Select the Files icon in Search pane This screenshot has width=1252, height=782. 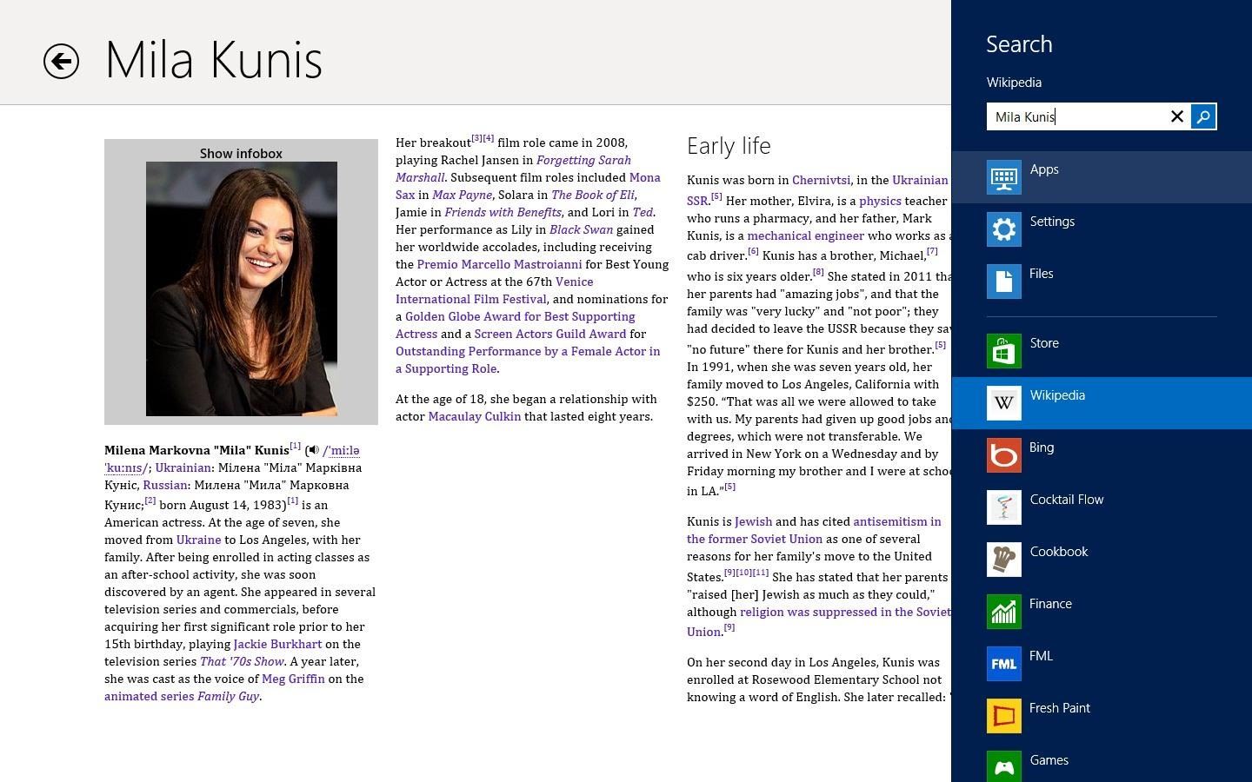click(1003, 282)
